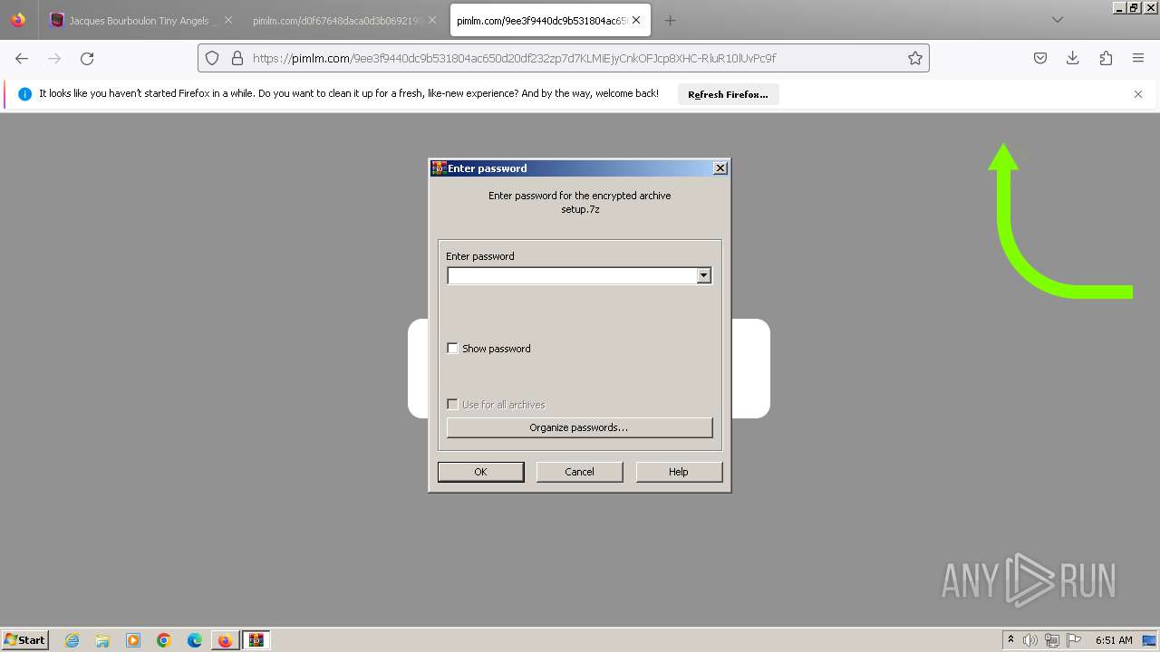View site padlock security info
1160x652 pixels.
[237, 58]
